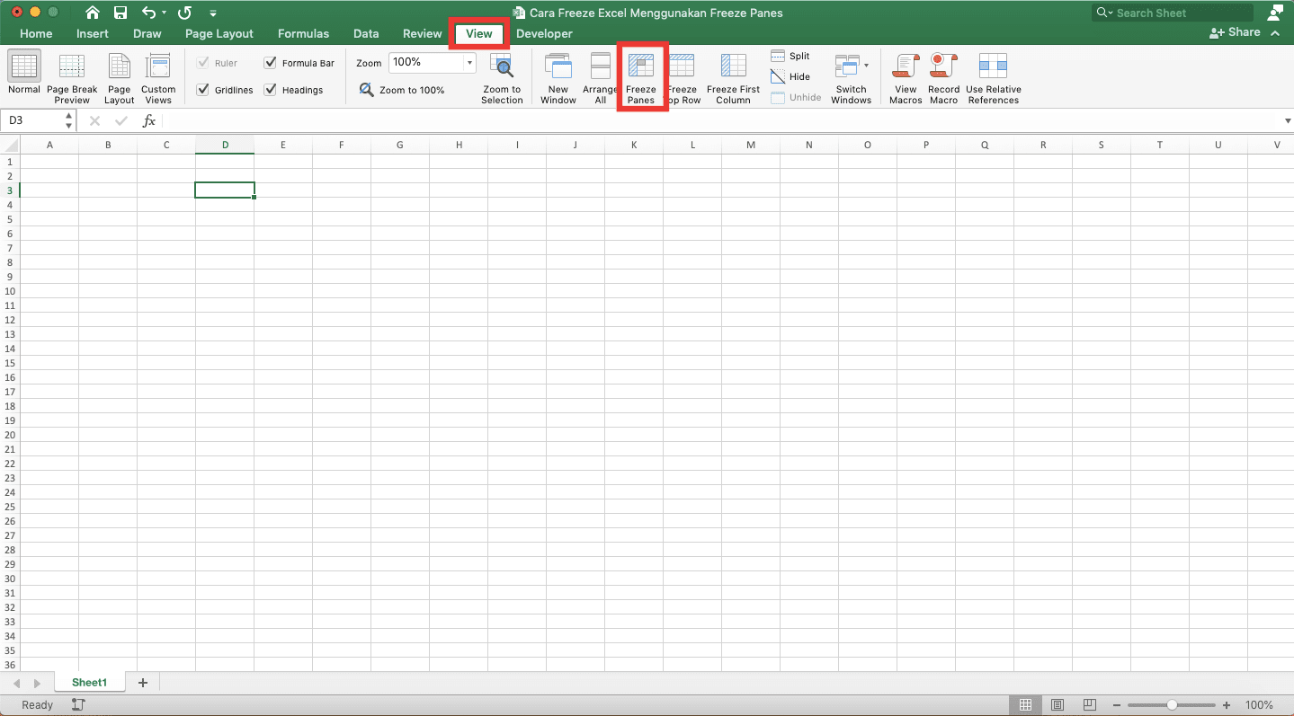This screenshot has width=1294, height=716.
Task: Click View Macros
Action: [x=906, y=79]
